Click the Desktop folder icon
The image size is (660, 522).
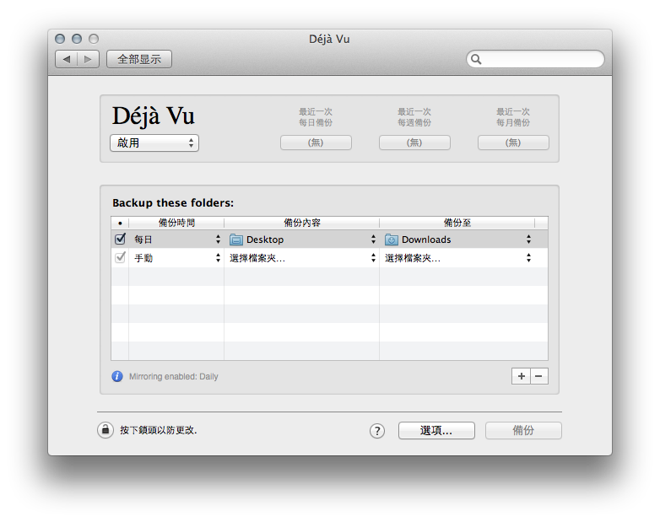(x=236, y=239)
